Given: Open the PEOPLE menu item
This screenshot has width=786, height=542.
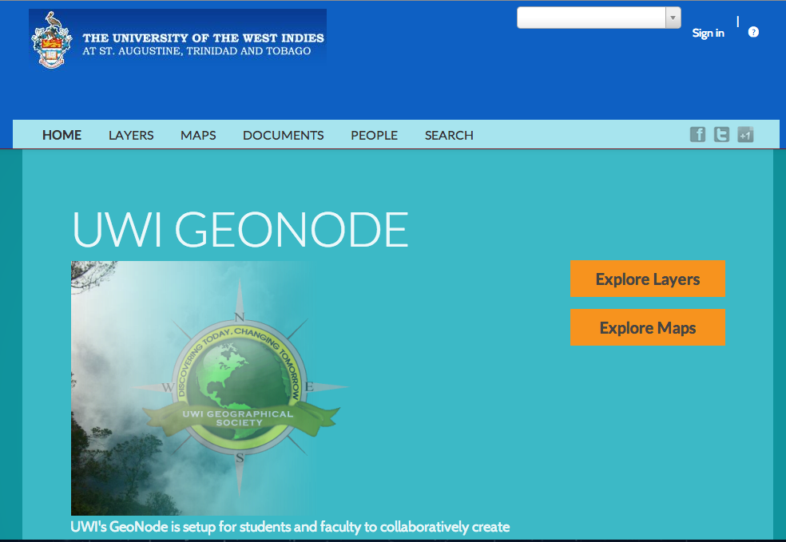Looking at the screenshot, I should tap(374, 135).
